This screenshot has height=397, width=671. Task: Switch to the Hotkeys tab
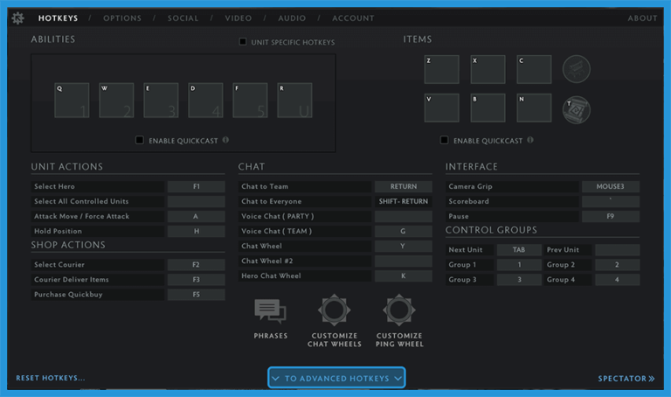pos(59,18)
